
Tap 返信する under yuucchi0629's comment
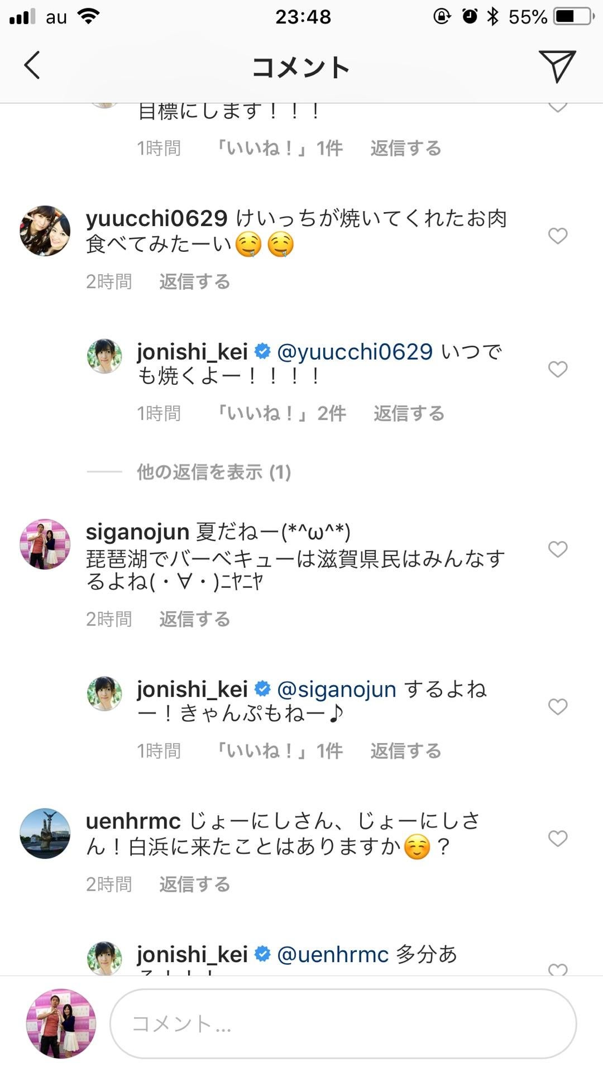tap(195, 281)
